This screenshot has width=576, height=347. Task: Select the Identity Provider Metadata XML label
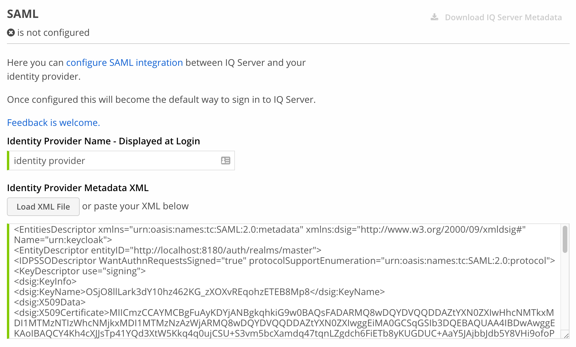click(x=77, y=188)
